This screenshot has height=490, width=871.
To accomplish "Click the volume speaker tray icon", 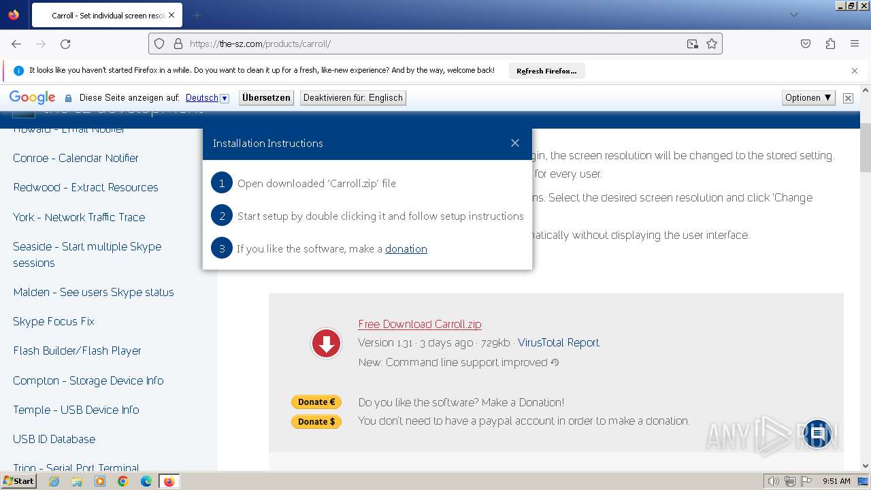I will click(774, 481).
